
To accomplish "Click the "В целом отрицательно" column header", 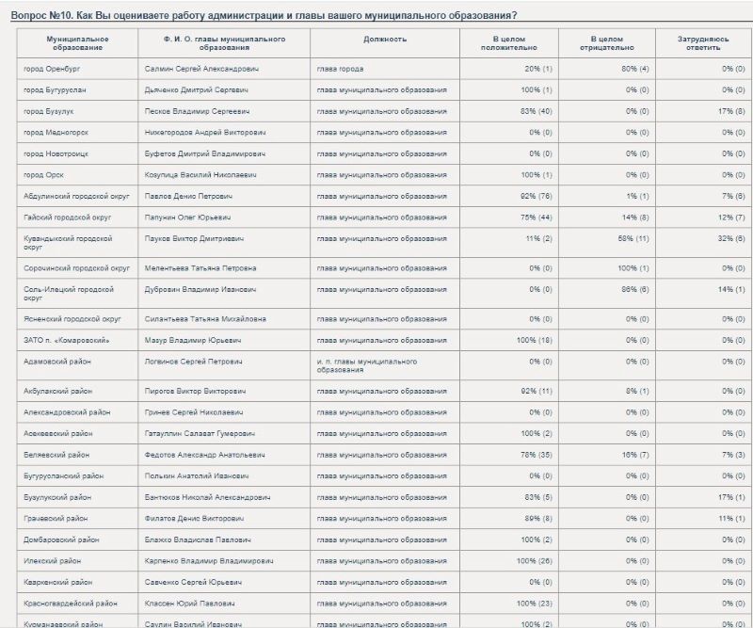I will (x=606, y=43).
